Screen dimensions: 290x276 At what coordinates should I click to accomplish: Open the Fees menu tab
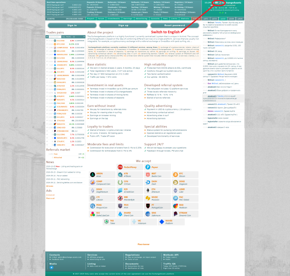click(x=165, y=19)
